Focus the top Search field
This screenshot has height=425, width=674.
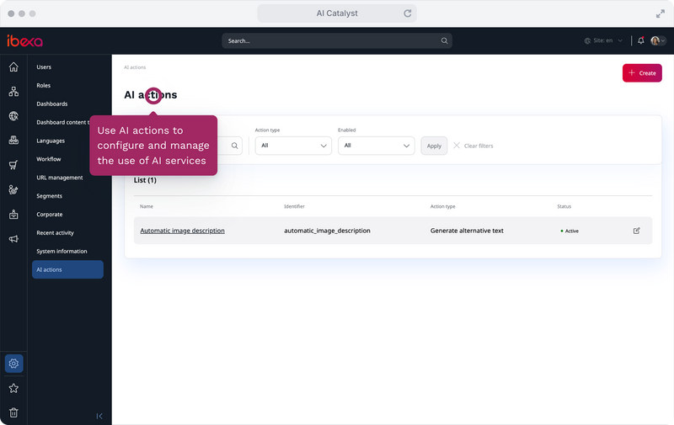[337, 40]
